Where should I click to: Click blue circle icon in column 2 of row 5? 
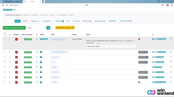coord(153,67)
